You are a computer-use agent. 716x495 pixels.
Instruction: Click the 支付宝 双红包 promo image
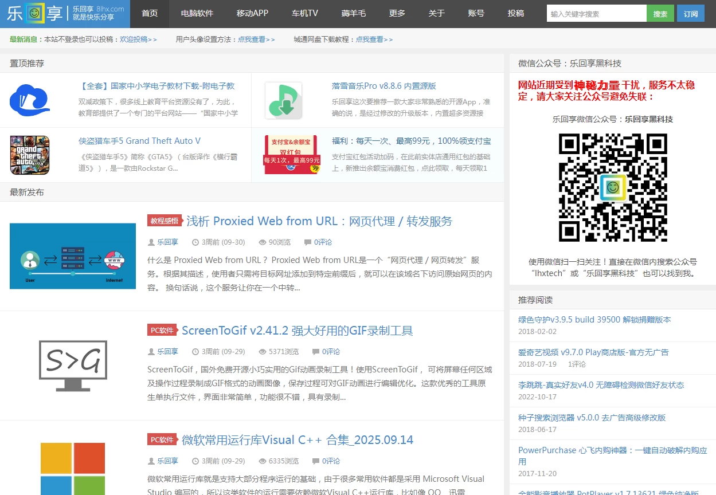(x=291, y=155)
